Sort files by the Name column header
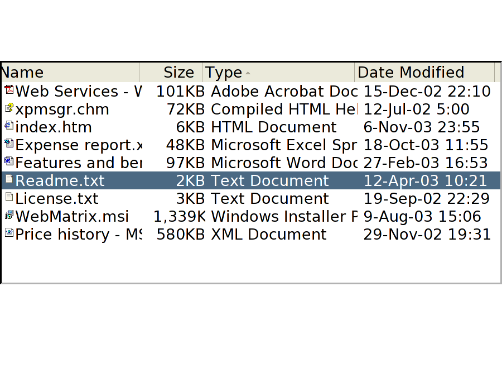Image resolution: width=502 pixels, height=377 pixels. (67, 73)
